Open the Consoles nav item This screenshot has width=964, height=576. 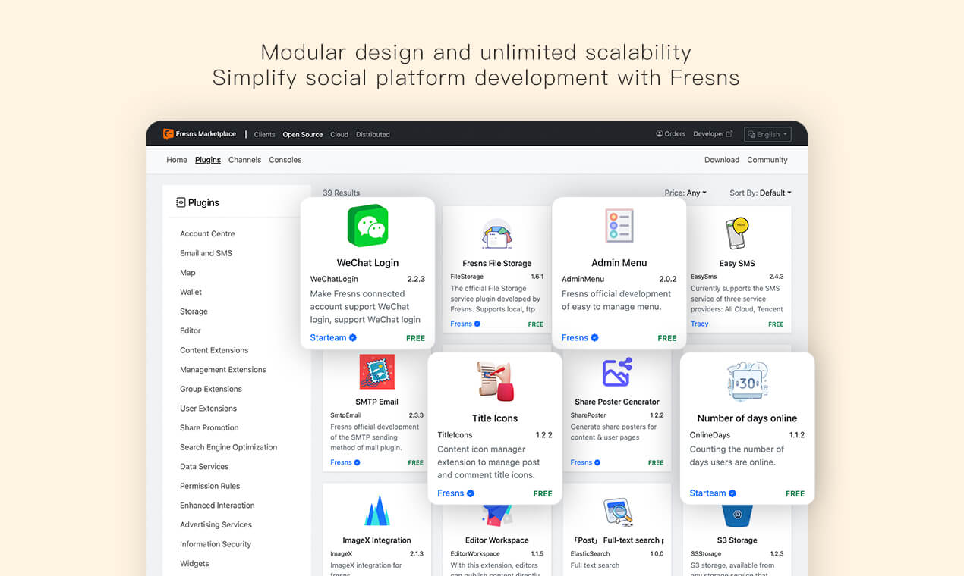tap(285, 160)
